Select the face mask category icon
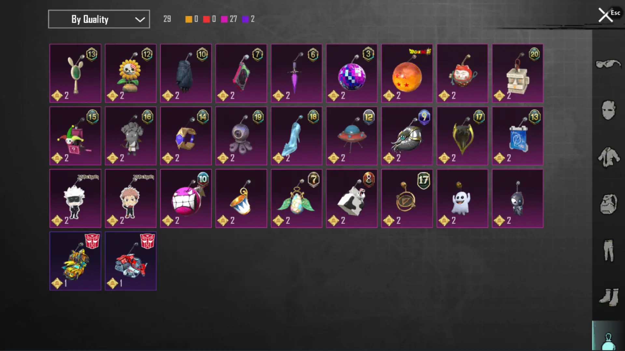This screenshot has width=625, height=351. click(x=608, y=110)
